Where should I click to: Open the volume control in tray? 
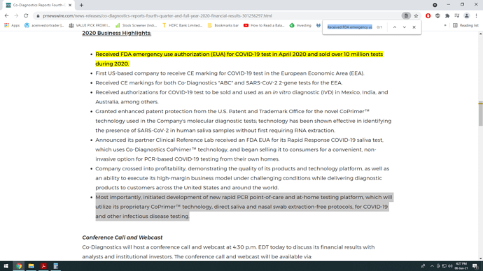450,266
